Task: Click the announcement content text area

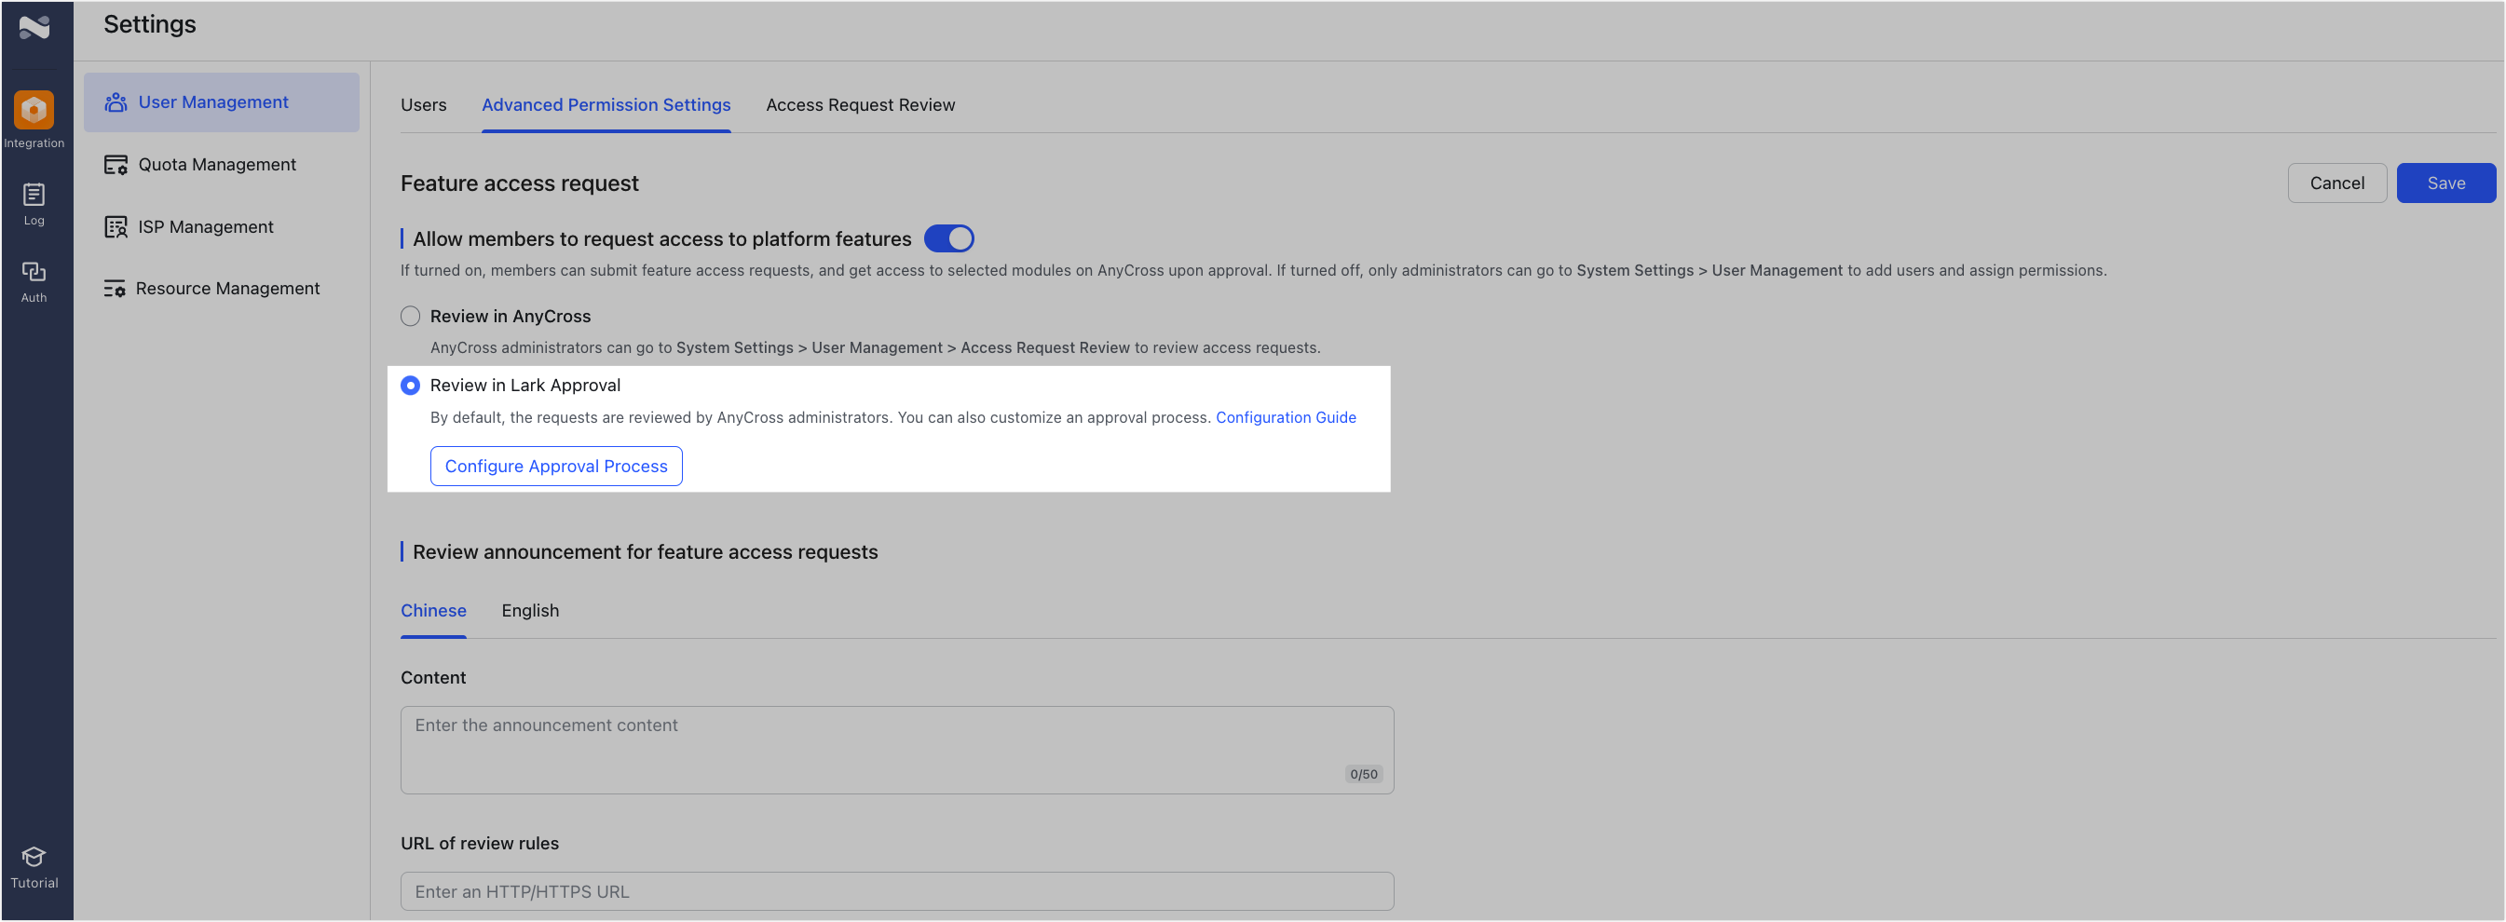Action: (896, 749)
